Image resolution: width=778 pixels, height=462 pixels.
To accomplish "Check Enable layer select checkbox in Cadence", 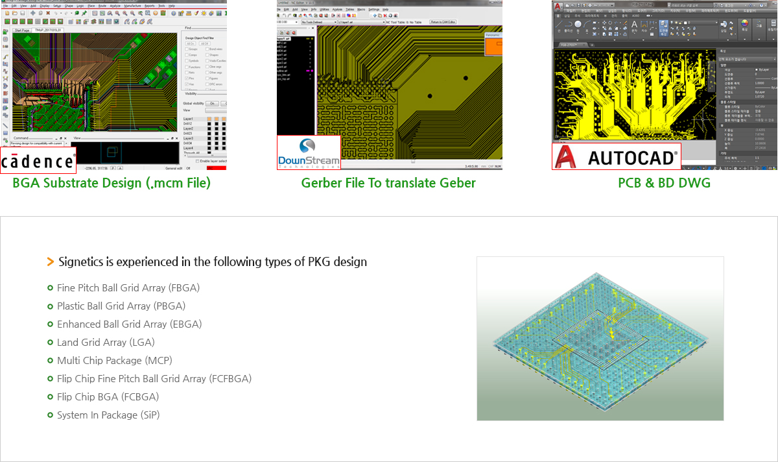I will pyautogui.click(x=198, y=161).
